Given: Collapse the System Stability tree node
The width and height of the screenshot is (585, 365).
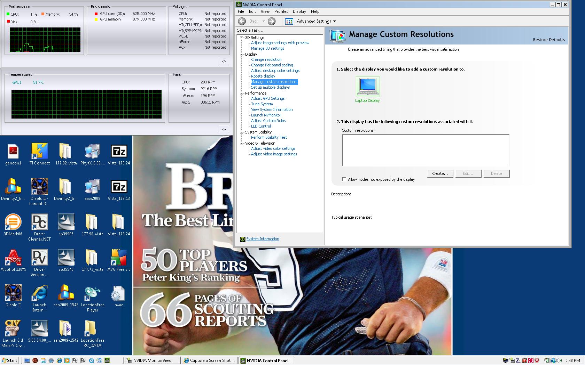Looking at the screenshot, I should click(242, 132).
